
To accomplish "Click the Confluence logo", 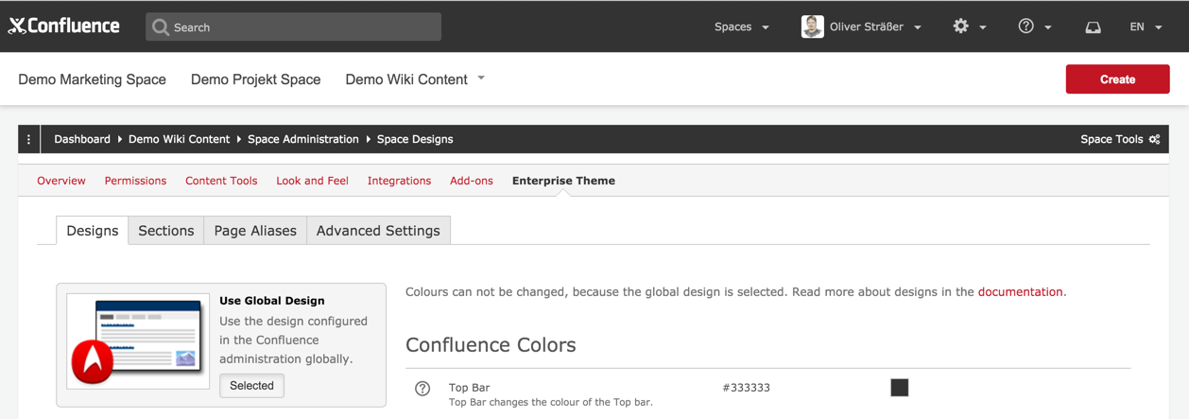I will (x=64, y=26).
